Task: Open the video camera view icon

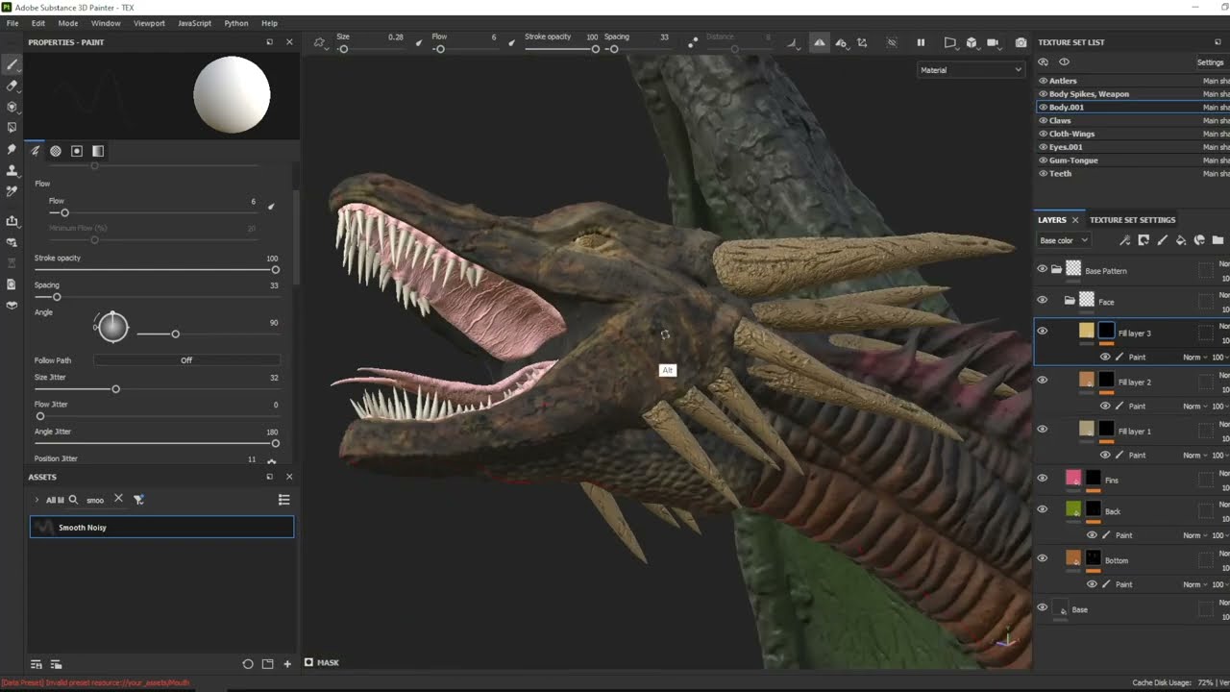Action: (994, 42)
